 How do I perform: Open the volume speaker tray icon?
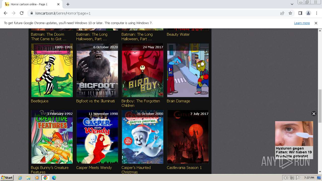[286, 178]
